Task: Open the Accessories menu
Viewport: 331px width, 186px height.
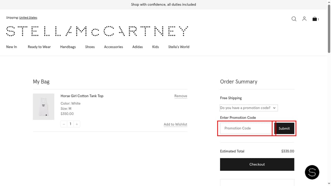Action: tap(113, 47)
